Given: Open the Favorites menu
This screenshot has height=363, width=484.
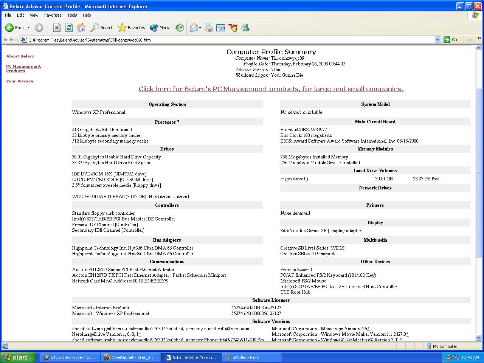Looking at the screenshot, I should tap(53, 15).
